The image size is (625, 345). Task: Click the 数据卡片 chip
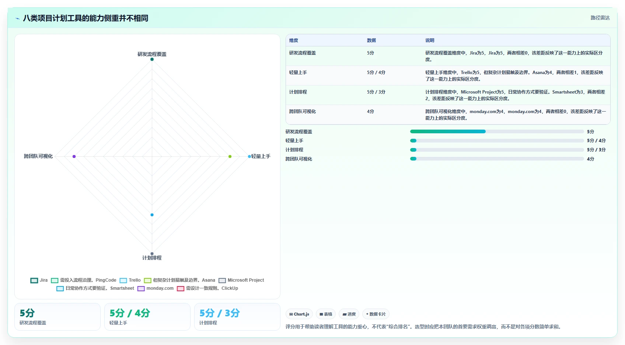tap(376, 314)
